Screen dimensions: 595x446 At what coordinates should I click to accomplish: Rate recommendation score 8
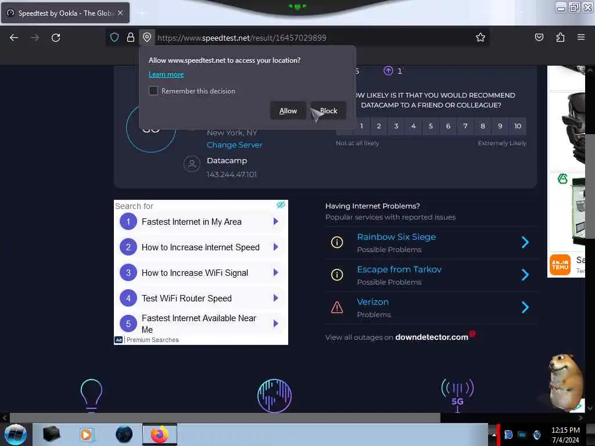click(483, 126)
